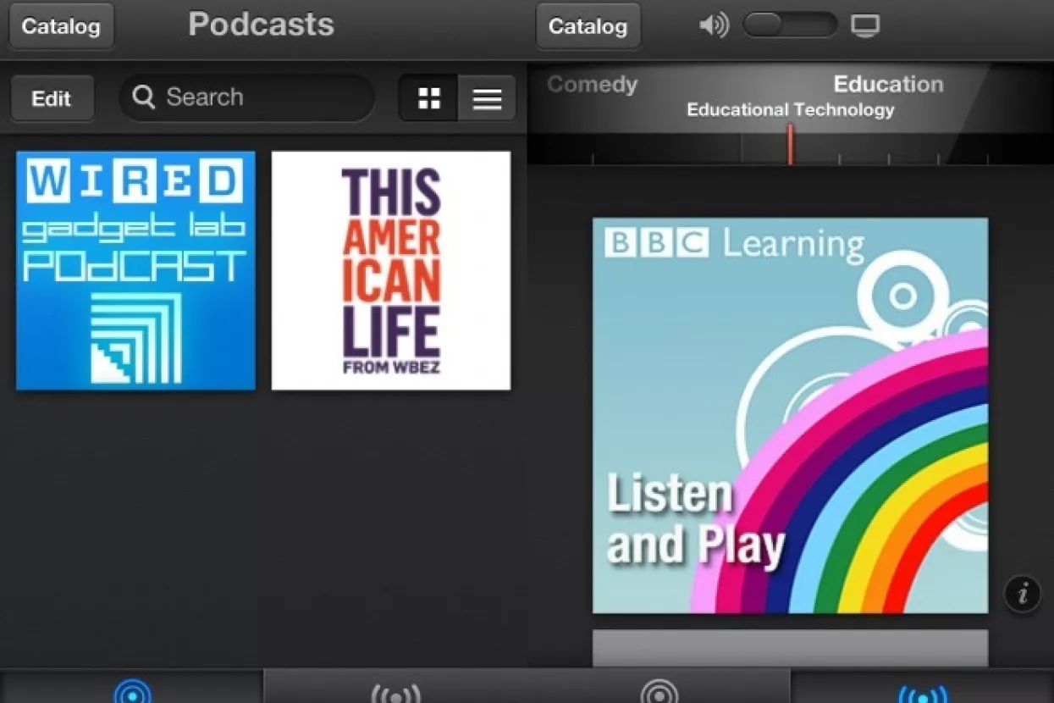
Task: Open BBC Learning Listen and Play
Action: click(x=790, y=415)
